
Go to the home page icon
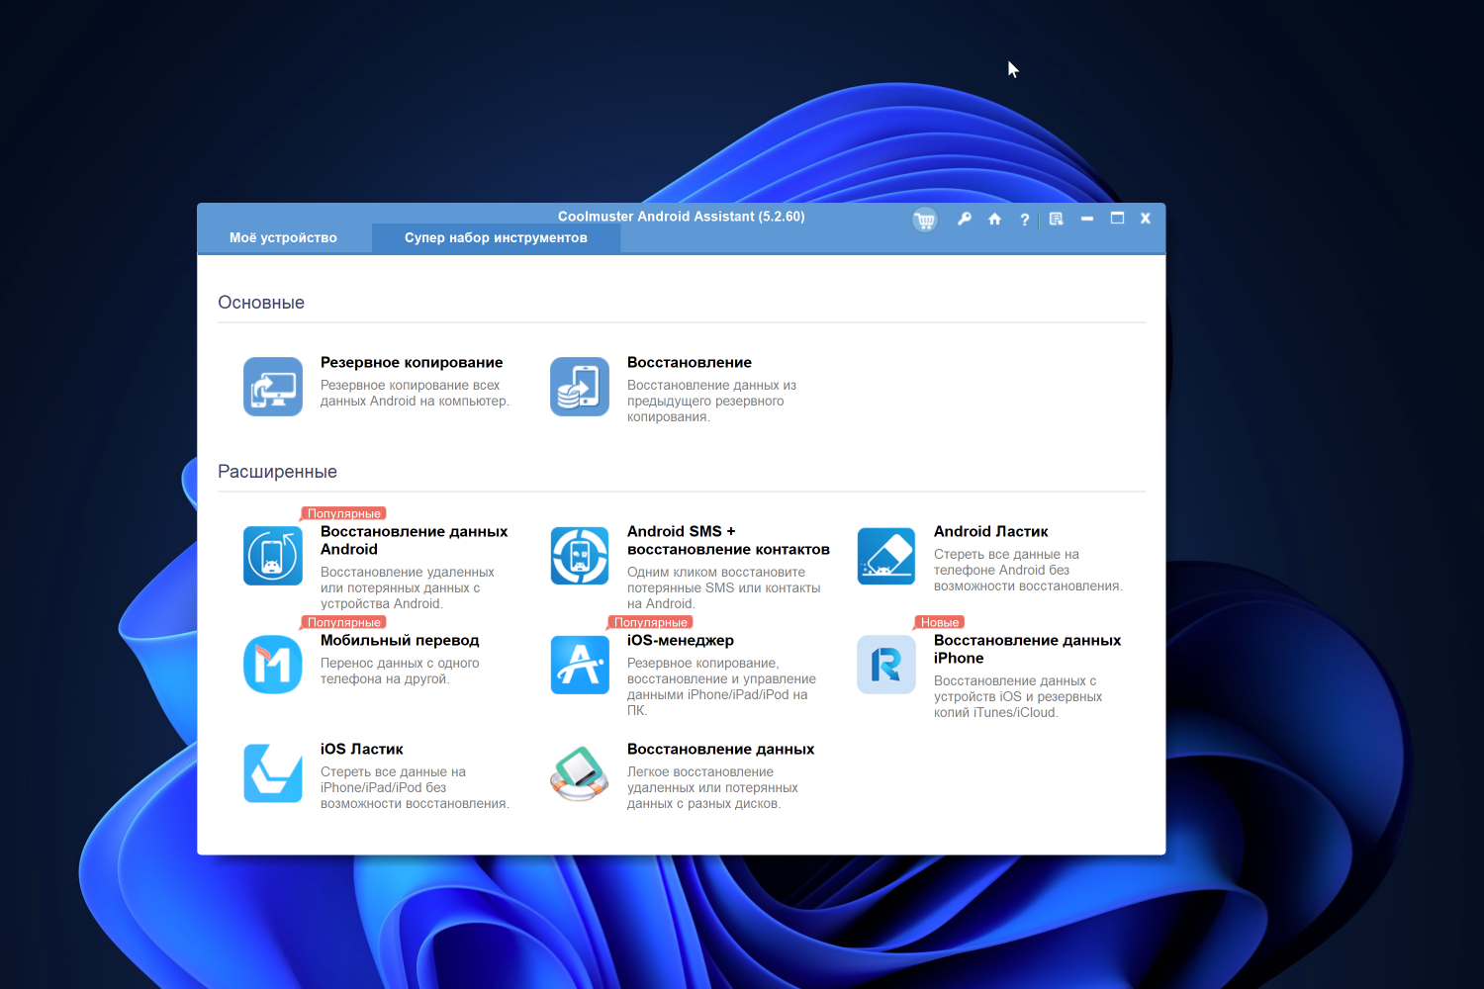(995, 219)
